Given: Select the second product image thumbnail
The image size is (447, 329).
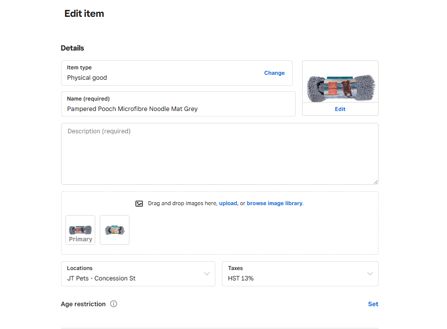Looking at the screenshot, I should pyautogui.click(x=115, y=230).
